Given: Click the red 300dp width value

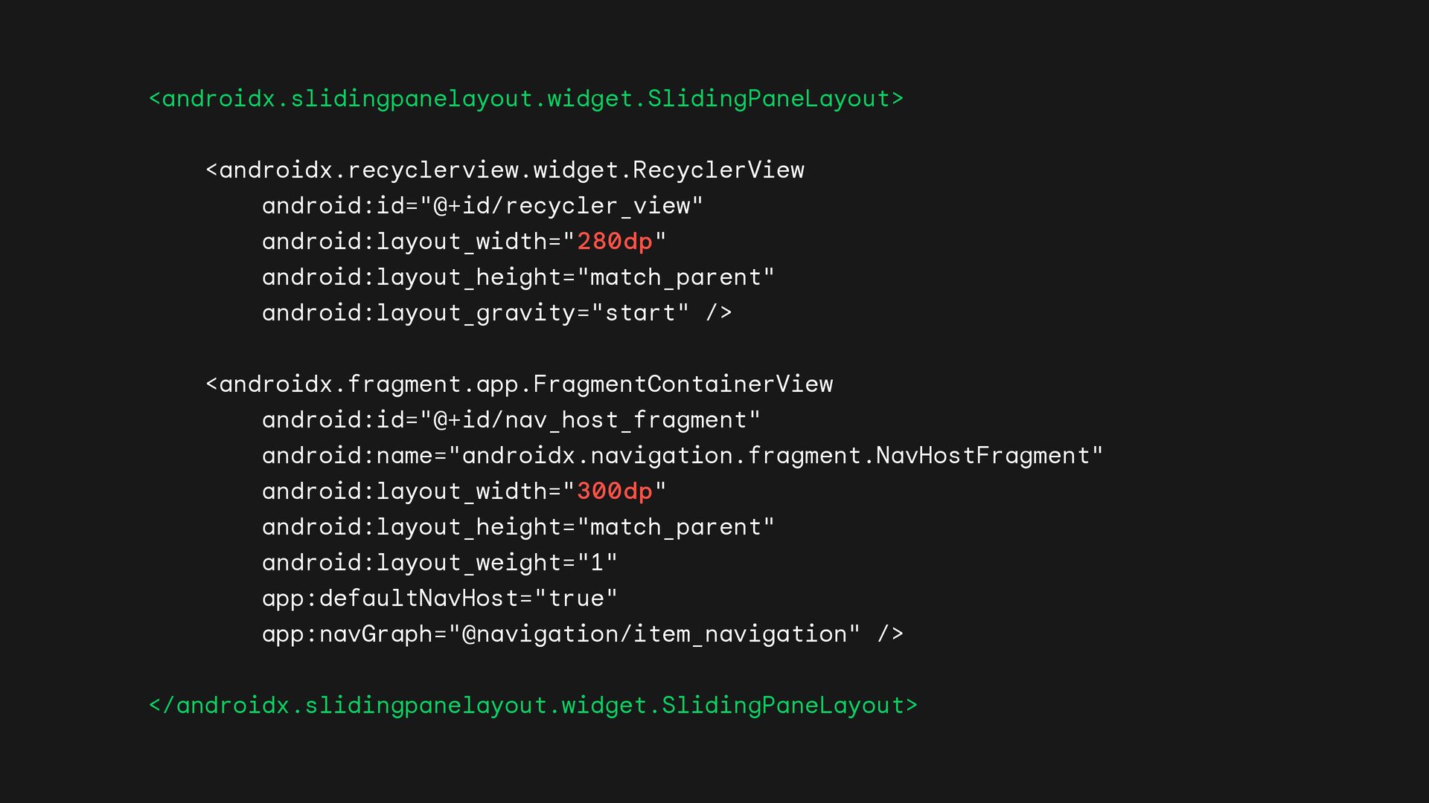Looking at the screenshot, I should (x=615, y=491).
